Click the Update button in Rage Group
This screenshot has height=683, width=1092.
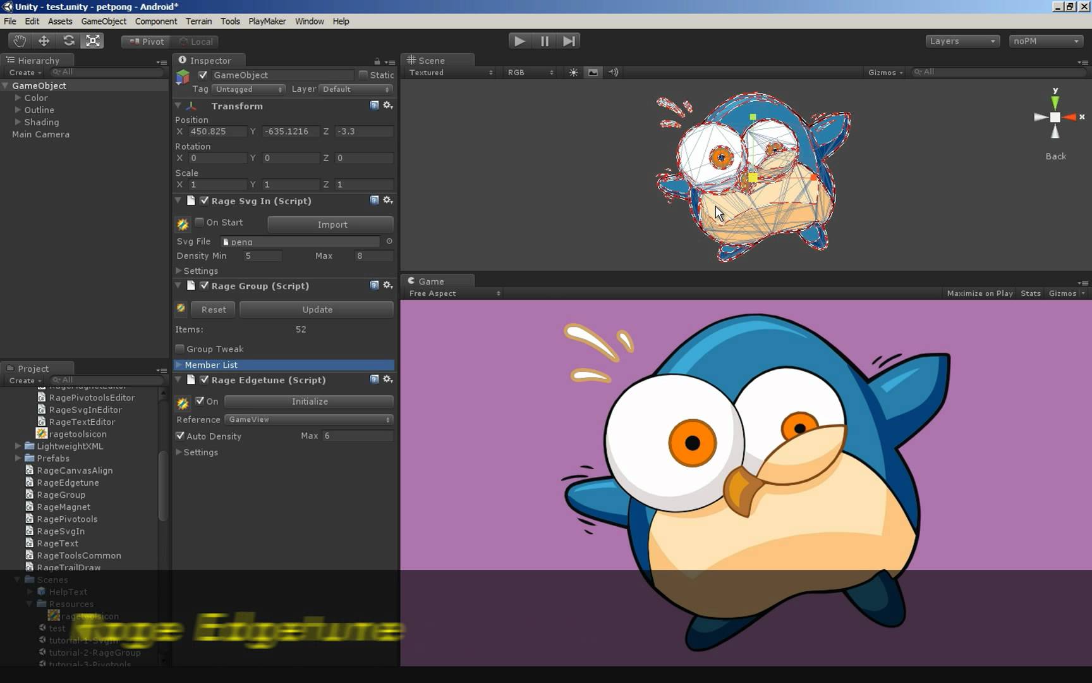tap(317, 309)
